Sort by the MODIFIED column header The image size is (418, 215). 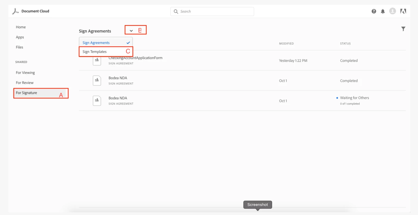click(x=286, y=43)
